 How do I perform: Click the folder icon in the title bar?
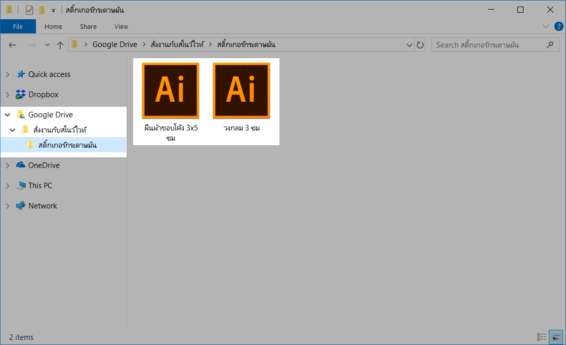tap(10, 10)
